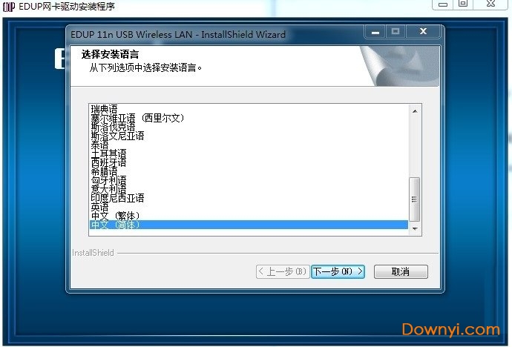Screen dimensions: 512x347
Task: Click the language list scroll-down arrow
Action: [415, 225]
